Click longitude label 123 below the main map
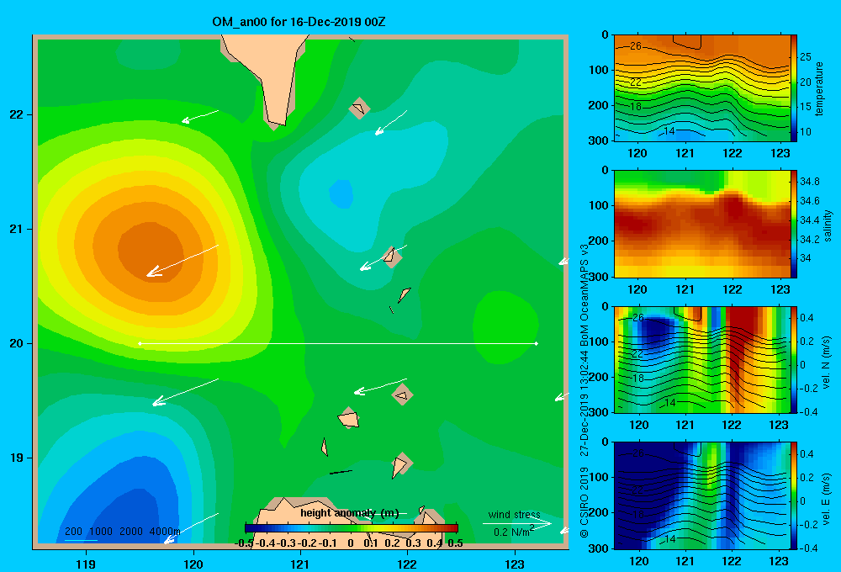 (x=515, y=564)
